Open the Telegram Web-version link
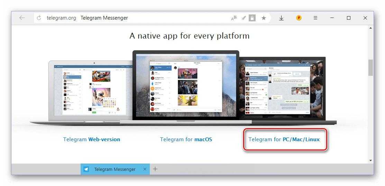385x186 pixels. click(92, 139)
